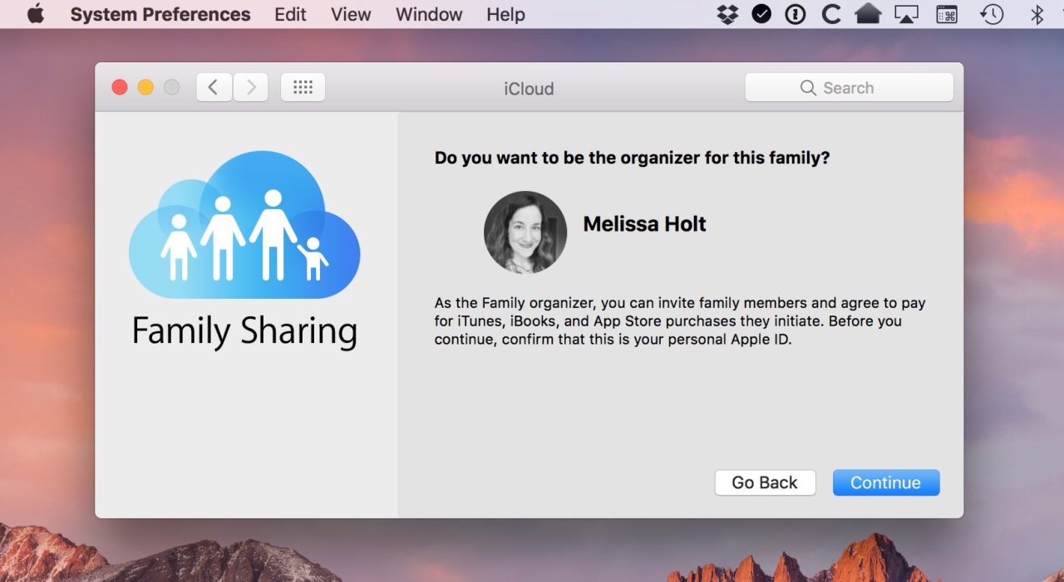Open the Help menu
This screenshot has height=582, width=1064.
pos(505,14)
